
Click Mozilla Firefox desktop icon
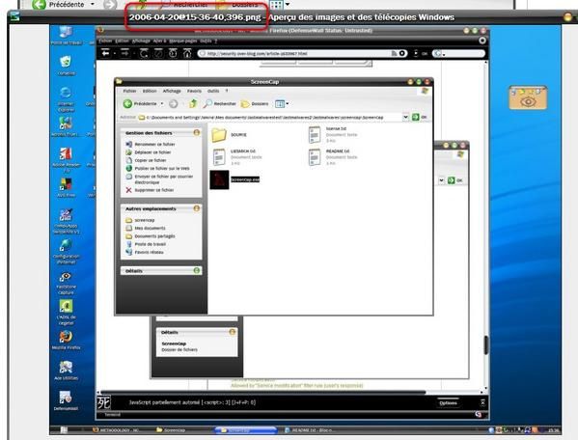tap(66, 337)
